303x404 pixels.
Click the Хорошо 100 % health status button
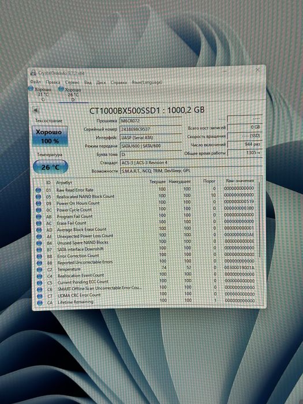50,136
